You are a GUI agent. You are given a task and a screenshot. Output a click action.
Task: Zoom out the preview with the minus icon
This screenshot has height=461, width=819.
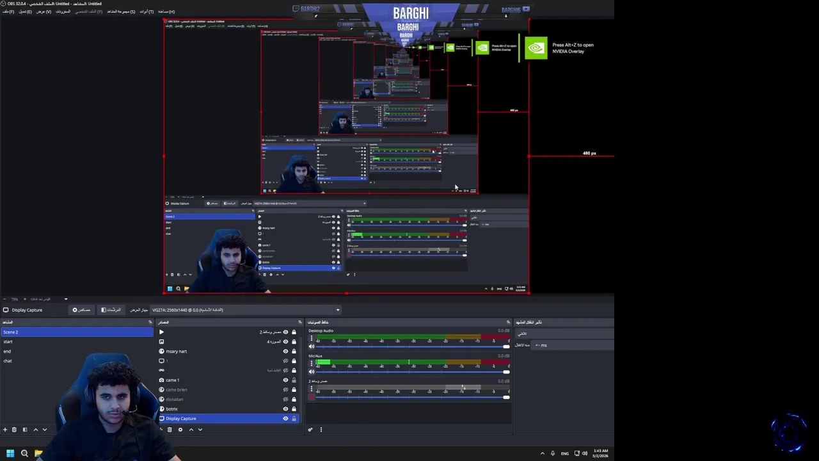5,299
